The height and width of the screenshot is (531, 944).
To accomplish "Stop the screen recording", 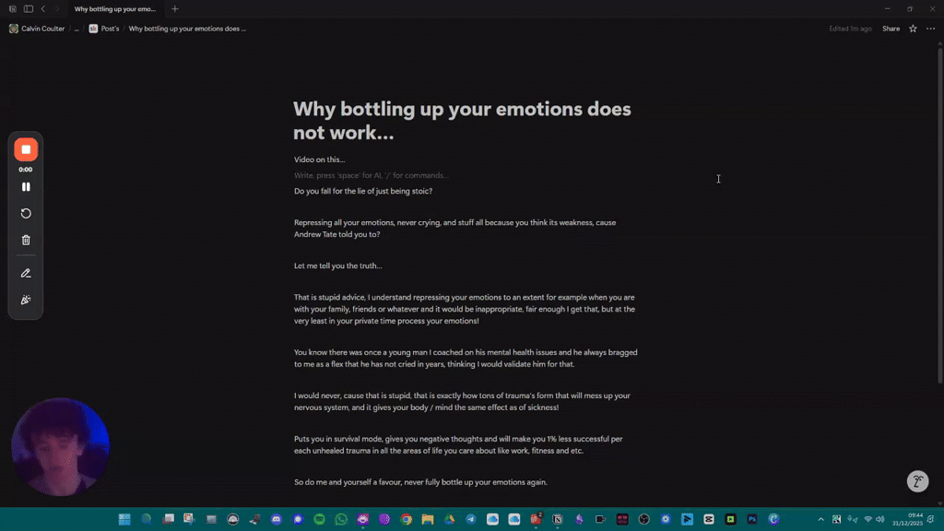I will tap(26, 148).
